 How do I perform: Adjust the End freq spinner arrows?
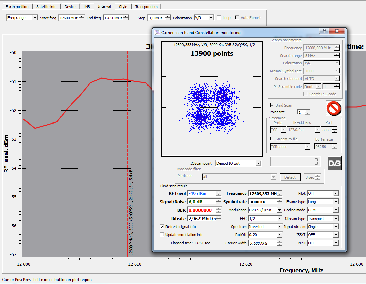[x=126, y=18]
